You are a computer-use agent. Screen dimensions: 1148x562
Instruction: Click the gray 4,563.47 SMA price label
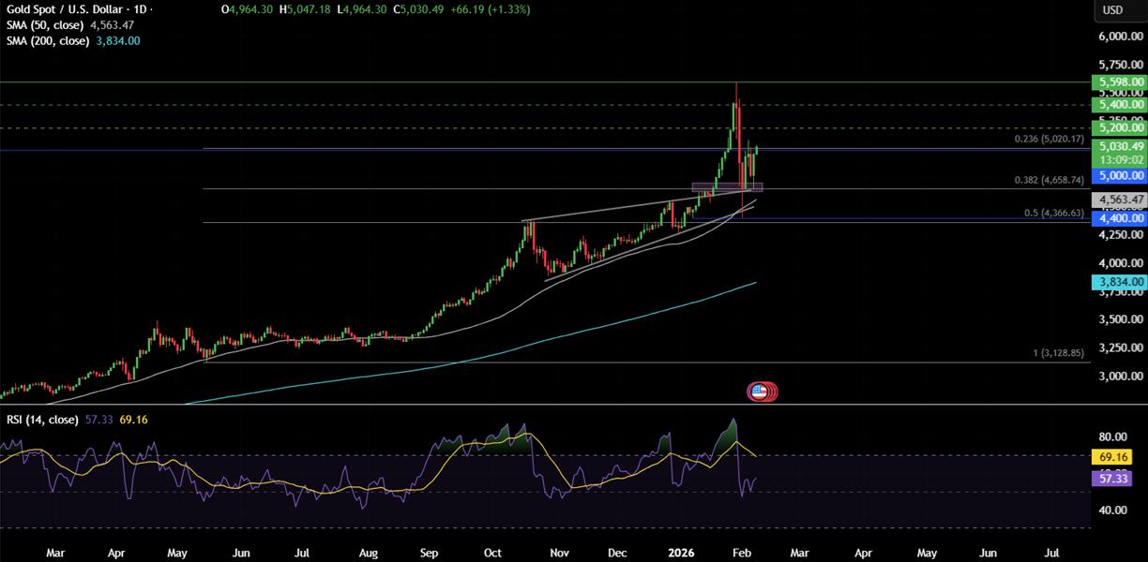tap(1119, 200)
